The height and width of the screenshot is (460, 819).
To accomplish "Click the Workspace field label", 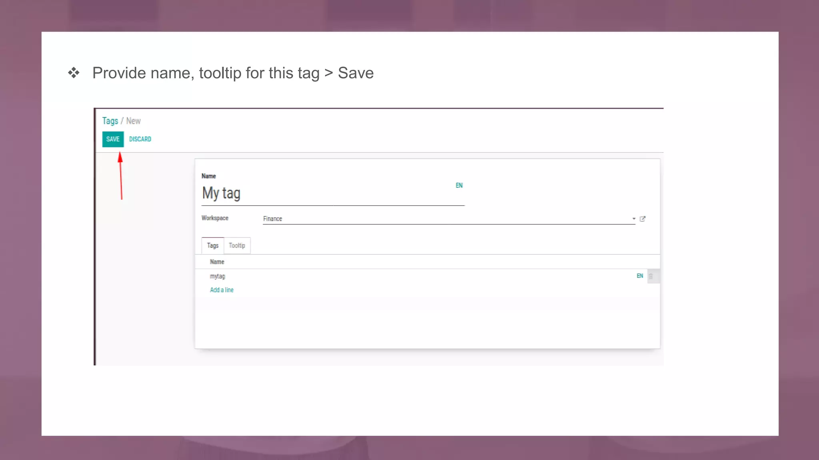I will click(215, 218).
